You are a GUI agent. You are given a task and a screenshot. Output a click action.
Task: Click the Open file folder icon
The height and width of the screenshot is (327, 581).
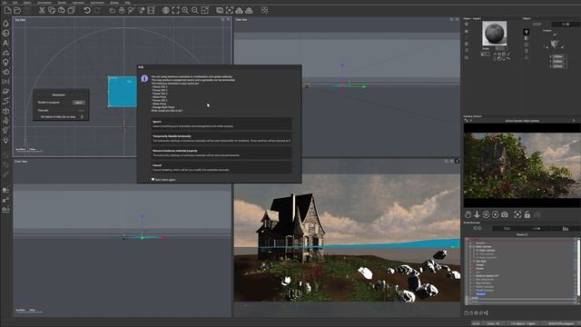click(x=17, y=10)
